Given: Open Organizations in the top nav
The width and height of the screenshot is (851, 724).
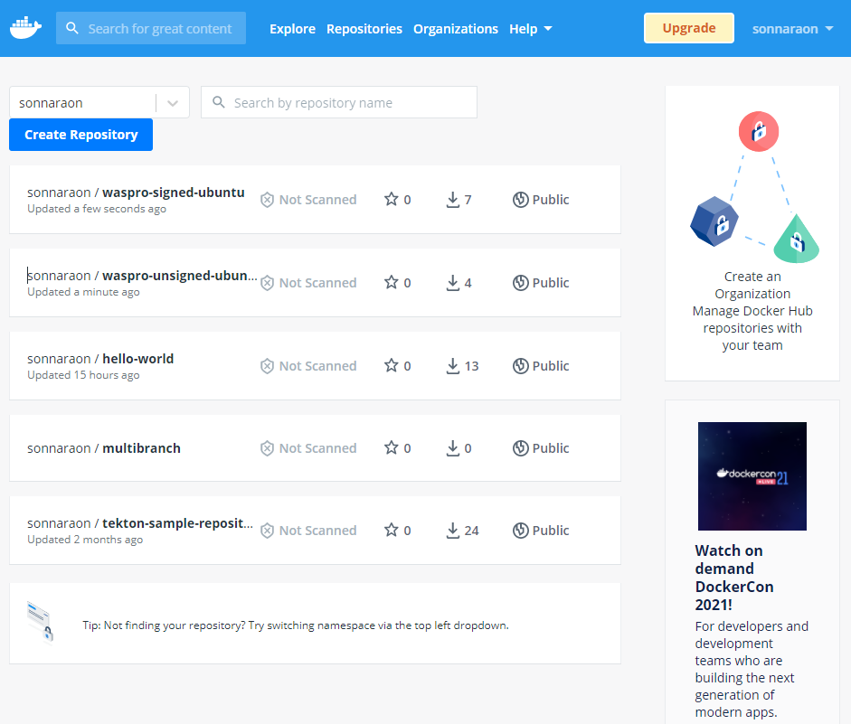Looking at the screenshot, I should click(x=456, y=29).
